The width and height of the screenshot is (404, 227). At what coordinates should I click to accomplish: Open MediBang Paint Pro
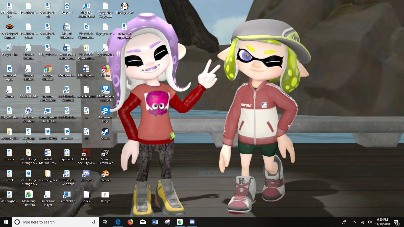pyautogui.click(x=29, y=198)
